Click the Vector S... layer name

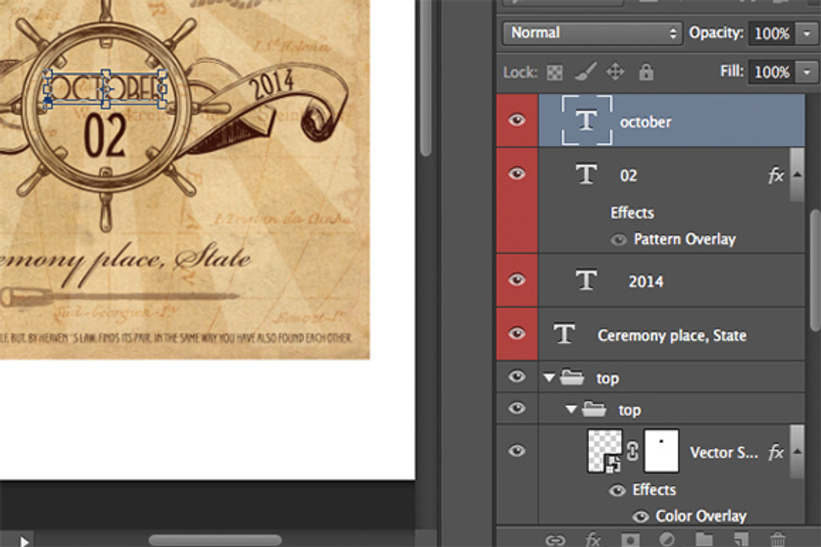click(x=724, y=452)
